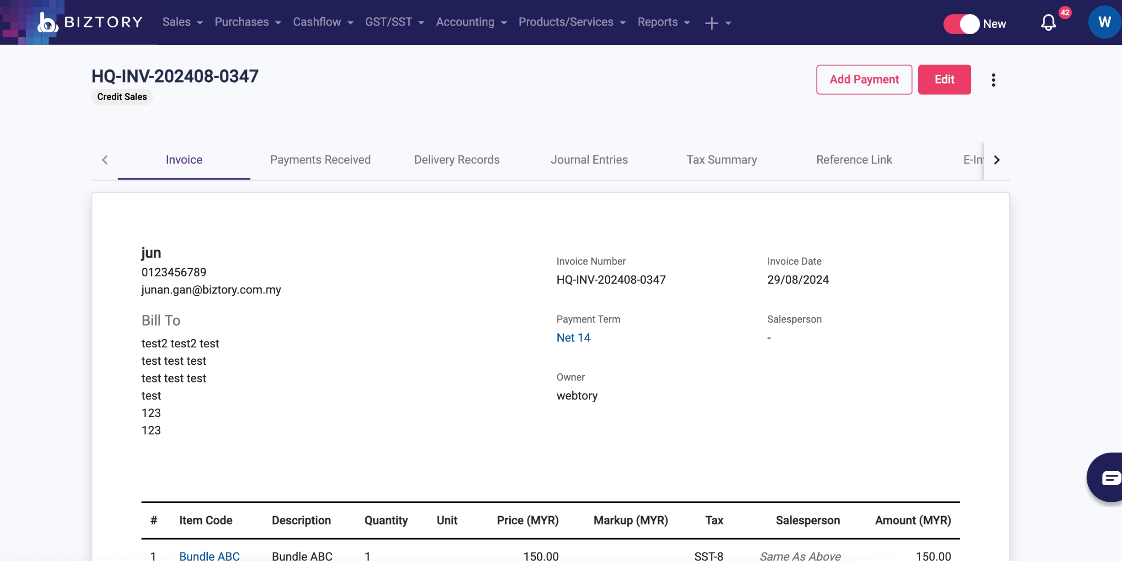Click the Add Payment button
1122x561 pixels.
(863, 79)
